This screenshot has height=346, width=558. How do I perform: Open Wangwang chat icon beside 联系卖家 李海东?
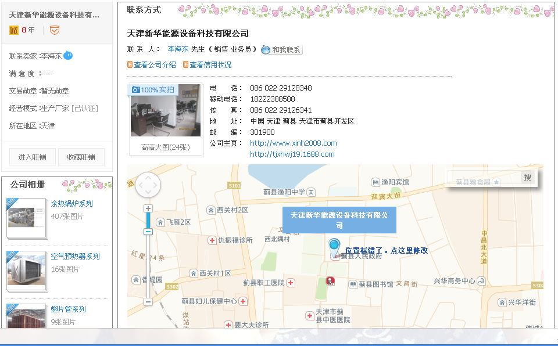click(x=68, y=56)
